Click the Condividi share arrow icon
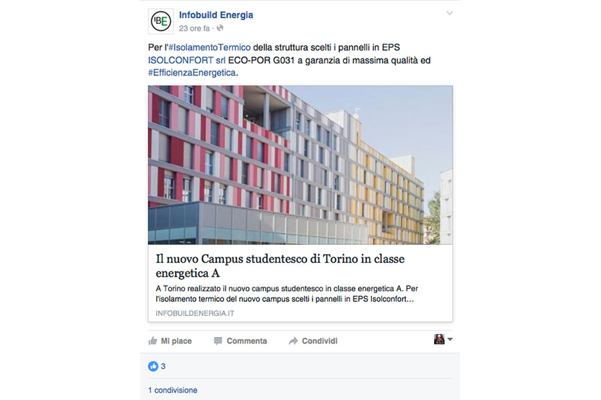The height and width of the screenshot is (400, 601). point(293,341)
